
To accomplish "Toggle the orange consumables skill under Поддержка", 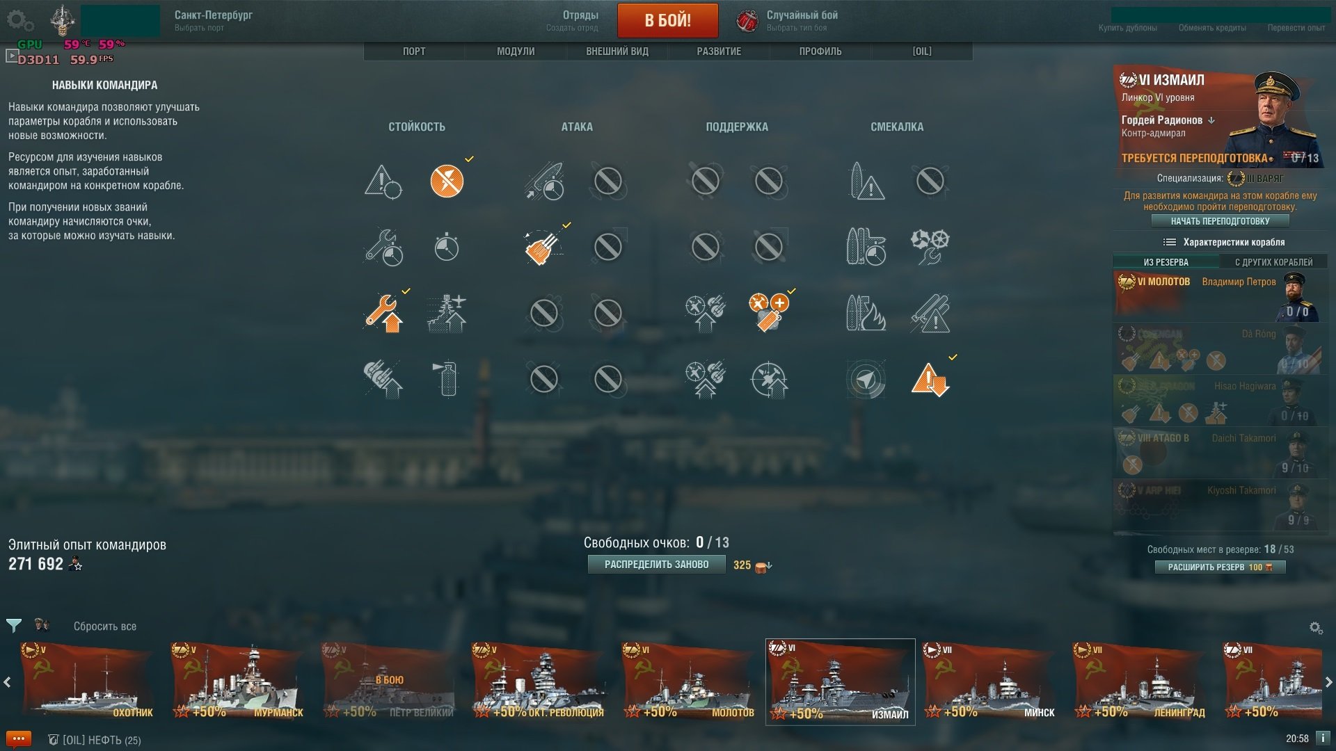I will [769, 313].
